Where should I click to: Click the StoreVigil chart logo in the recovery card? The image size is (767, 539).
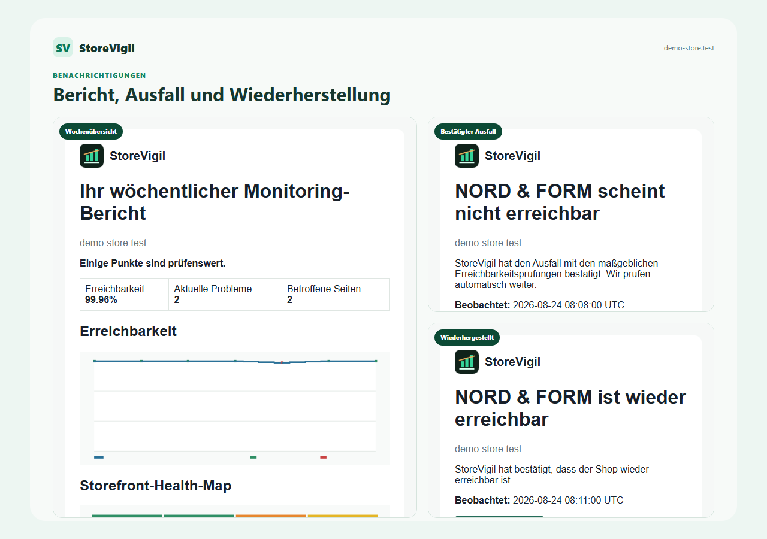coord(467,362)
